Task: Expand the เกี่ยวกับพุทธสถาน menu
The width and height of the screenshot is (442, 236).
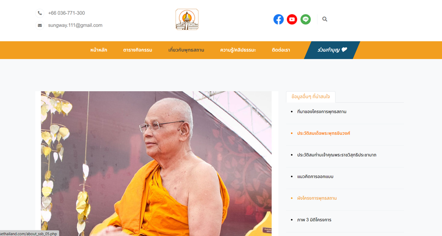Action: coord(186,50)
